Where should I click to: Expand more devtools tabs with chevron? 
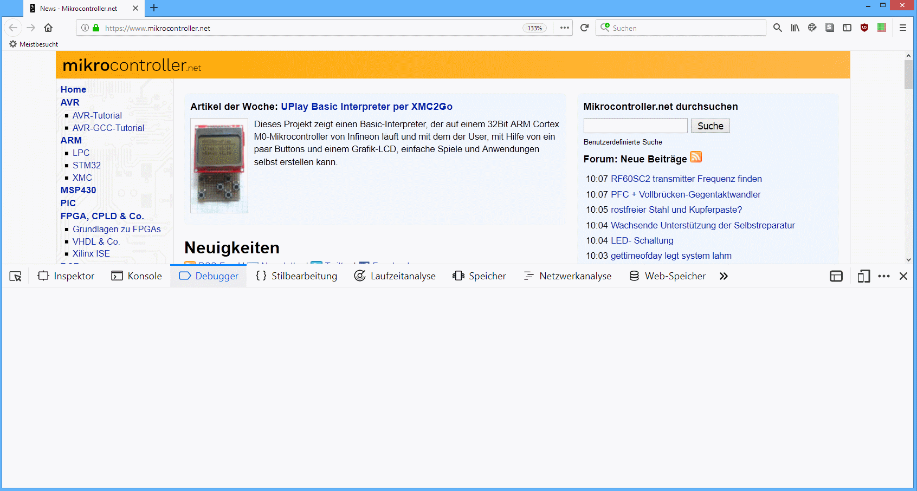click(724, 276)
